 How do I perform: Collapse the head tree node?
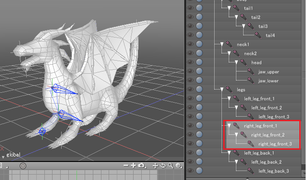(236, 62)
